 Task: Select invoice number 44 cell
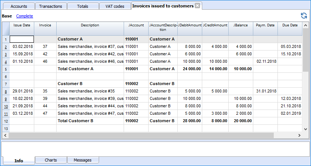tap(45, 106)
